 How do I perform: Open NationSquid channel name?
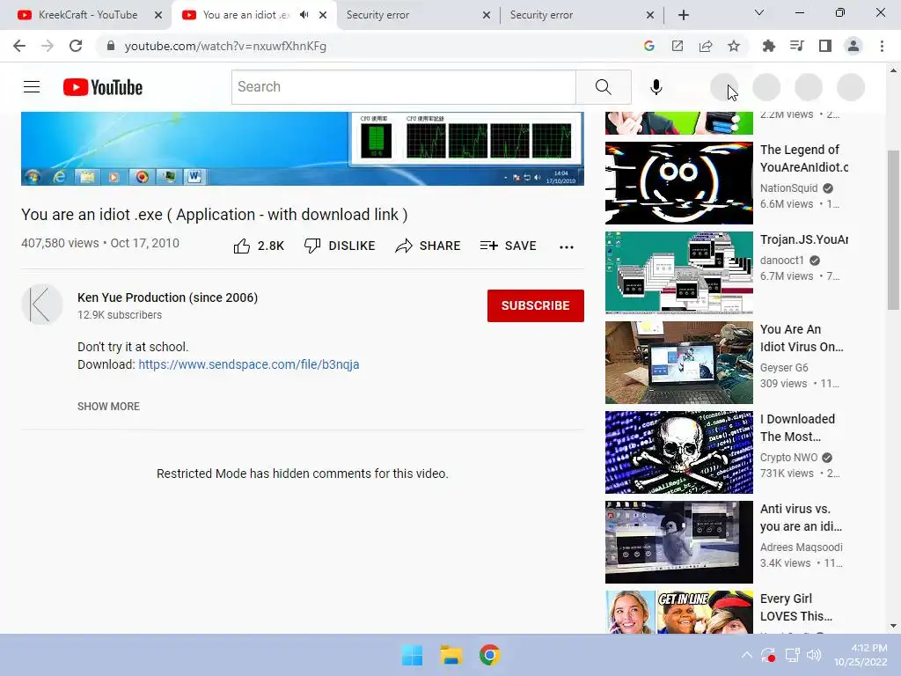click(789, 188)
